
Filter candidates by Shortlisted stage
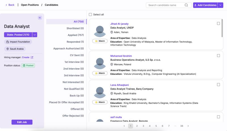[75, 28]
